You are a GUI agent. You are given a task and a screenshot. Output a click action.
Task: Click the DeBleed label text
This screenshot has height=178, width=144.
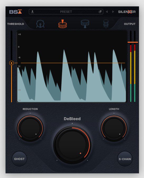(72, 119)
